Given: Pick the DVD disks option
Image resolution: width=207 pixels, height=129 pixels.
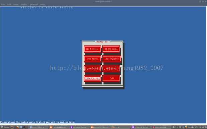Looking at the screenshot, I should 92,59.
